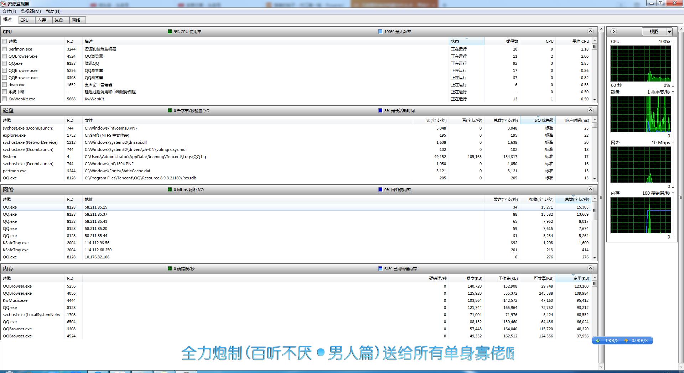Screen dimensions: 684x373
Task: Tick the checkbox for QQBrowser.exe PID 4524
Action: (x=5, y=56)
